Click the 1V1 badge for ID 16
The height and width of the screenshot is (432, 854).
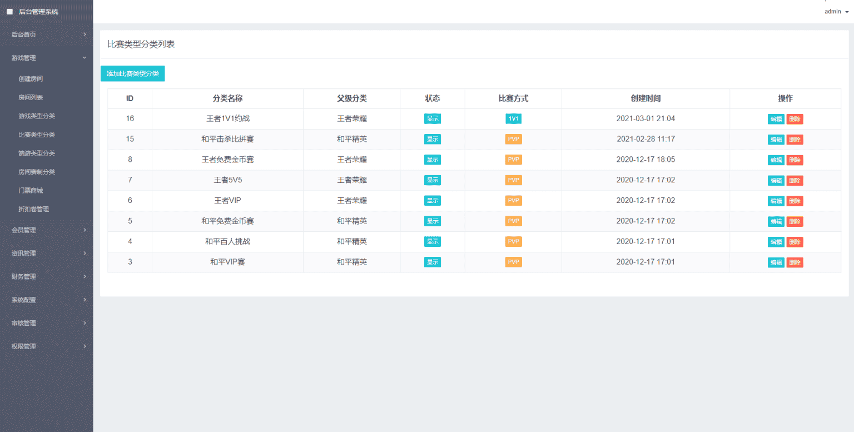(x=513, y=119)
